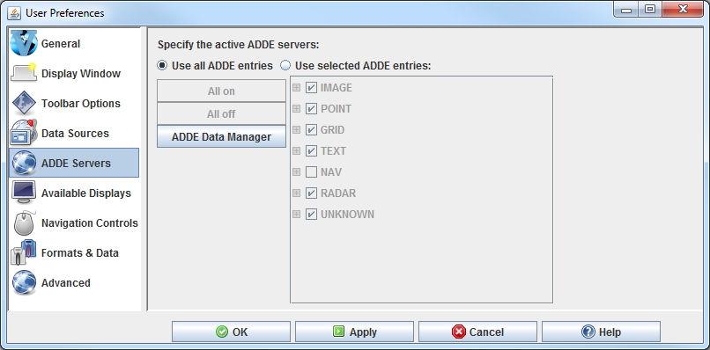Click the Toolbar Options diamond icon
The image size is (710, 350).
click(24, 103)
